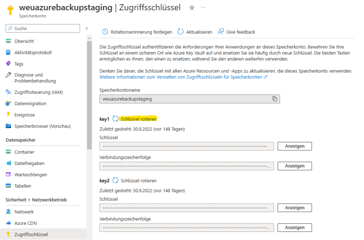364x240 pixels.
Task: Open the Aktivitätsprotokoll menu item
Action: click(33, 53)
